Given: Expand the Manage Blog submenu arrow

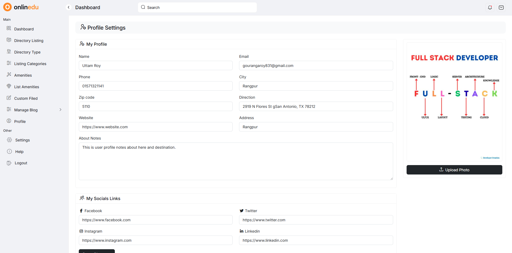Looking at the screenshot, I should click(61, 110).
